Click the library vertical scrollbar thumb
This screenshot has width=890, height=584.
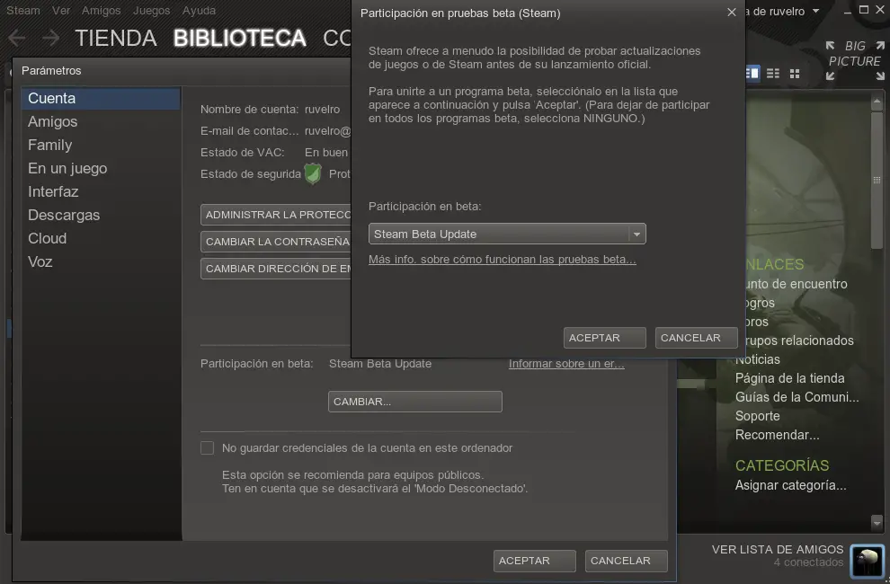[x=877, y=179]
